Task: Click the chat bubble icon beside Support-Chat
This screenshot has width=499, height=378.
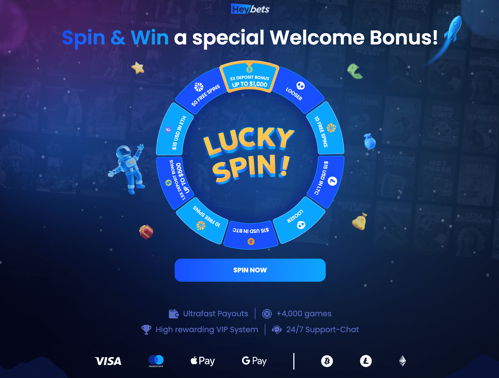Action: pos(277,329)
